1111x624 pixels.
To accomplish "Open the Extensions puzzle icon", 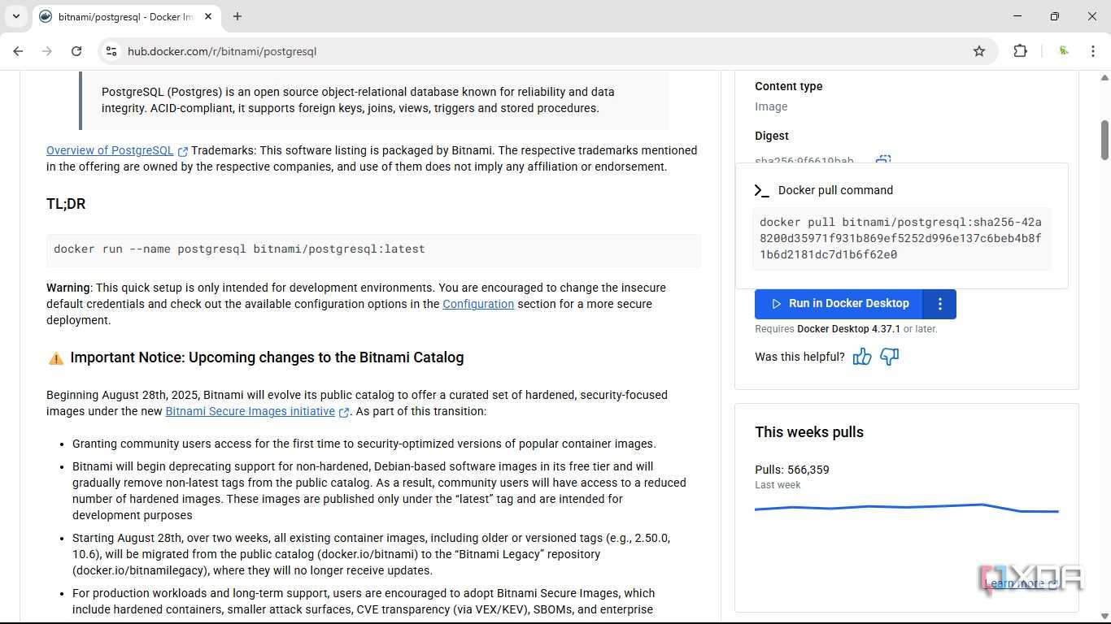I will [1020, 51].
